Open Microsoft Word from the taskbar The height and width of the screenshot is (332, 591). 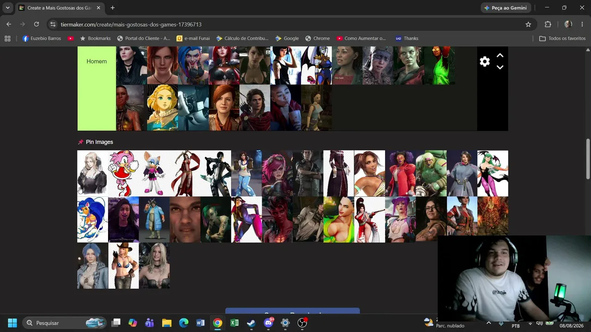pos(200,323)
